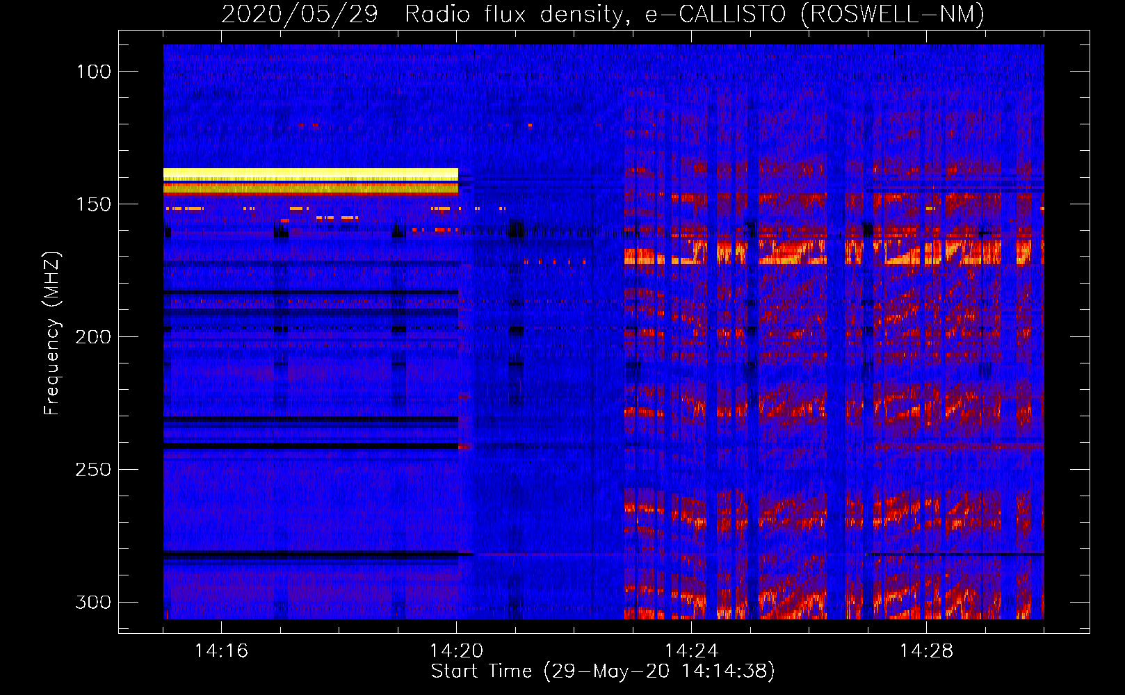The width and height of the screenshot is (1125, 695).
Task: Click the 14:28 time tick label
Action: [926, 651]
